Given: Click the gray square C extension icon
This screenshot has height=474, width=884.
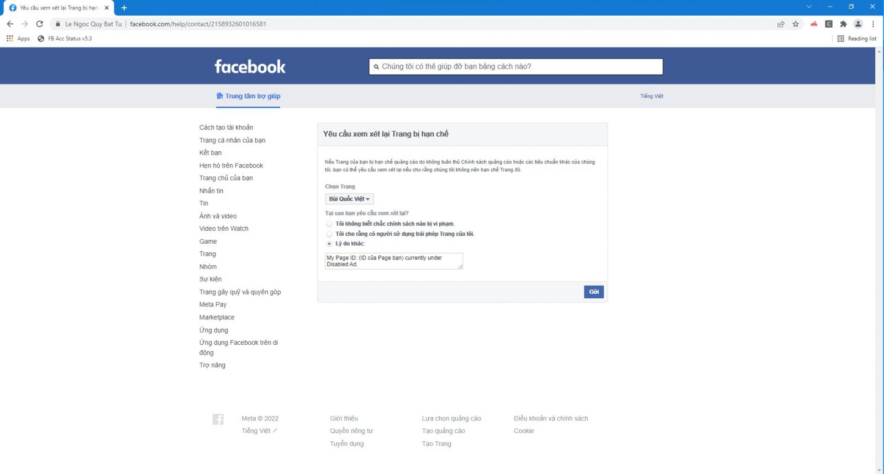Looking at the screenshot, I should coord(829,24).
